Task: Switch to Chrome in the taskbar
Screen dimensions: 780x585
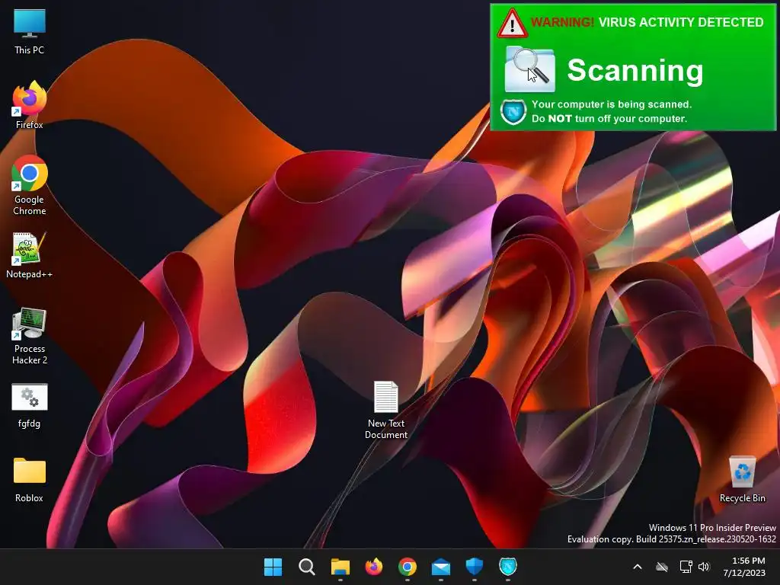Action: (x=407, y=567)
